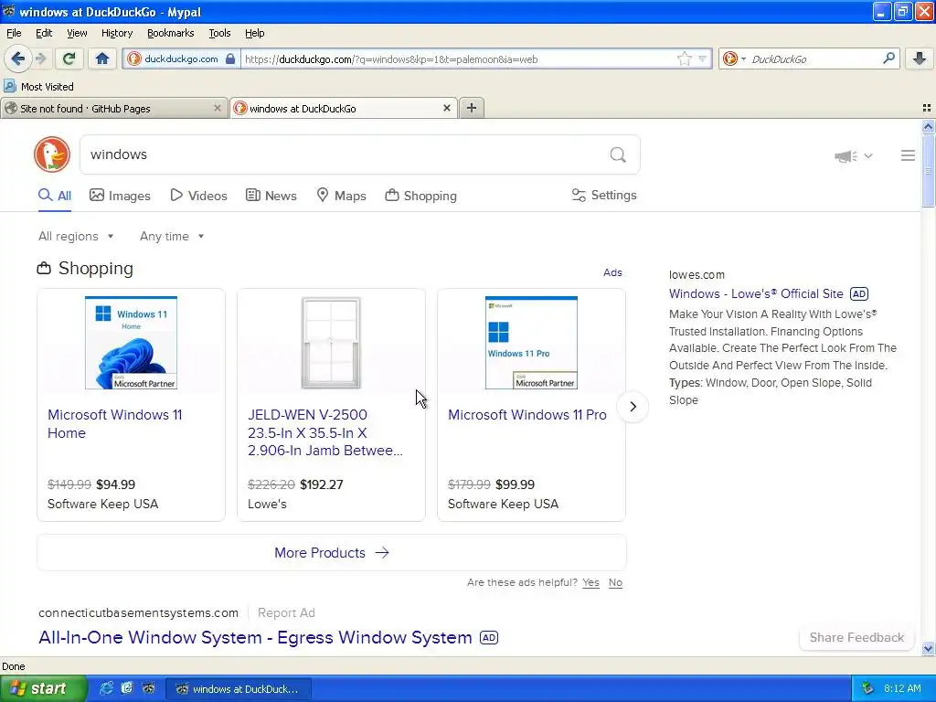Reload the current page
936x702 pixels.
(69, 58)
